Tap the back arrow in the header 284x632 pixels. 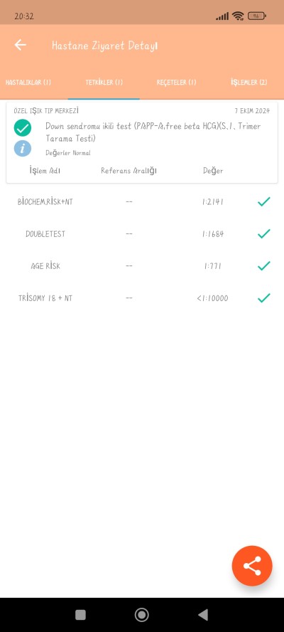(20, 45)
